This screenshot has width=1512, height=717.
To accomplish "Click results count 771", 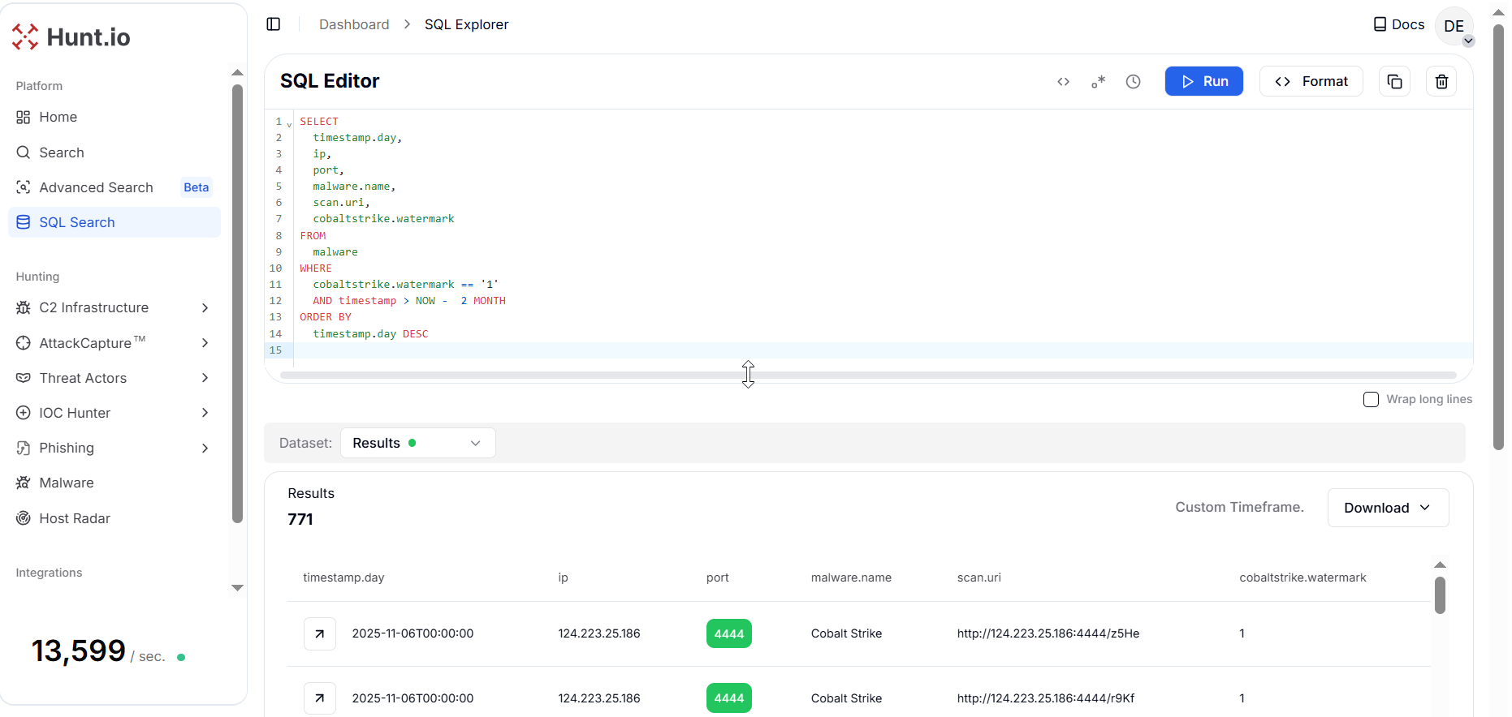I will pos(300,519).
